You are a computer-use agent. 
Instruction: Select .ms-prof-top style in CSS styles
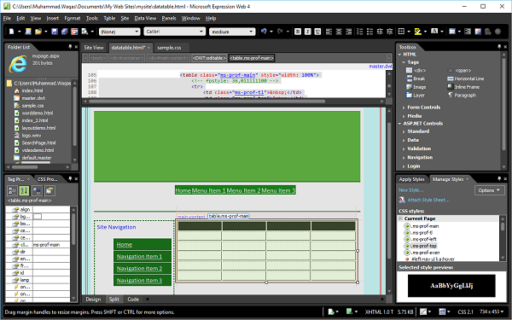click(423, 246)
